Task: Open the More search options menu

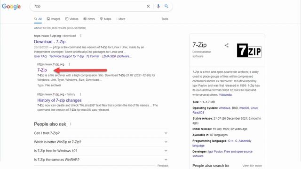Action: pyautogui.click(x=121, y=19)
